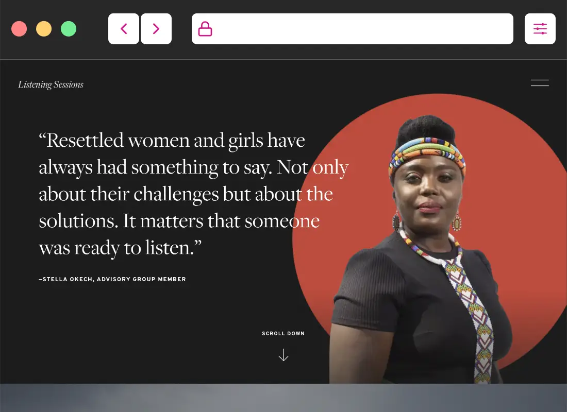Open the hamburger menu on the page
567x412 pixels.
coord(540,83)
